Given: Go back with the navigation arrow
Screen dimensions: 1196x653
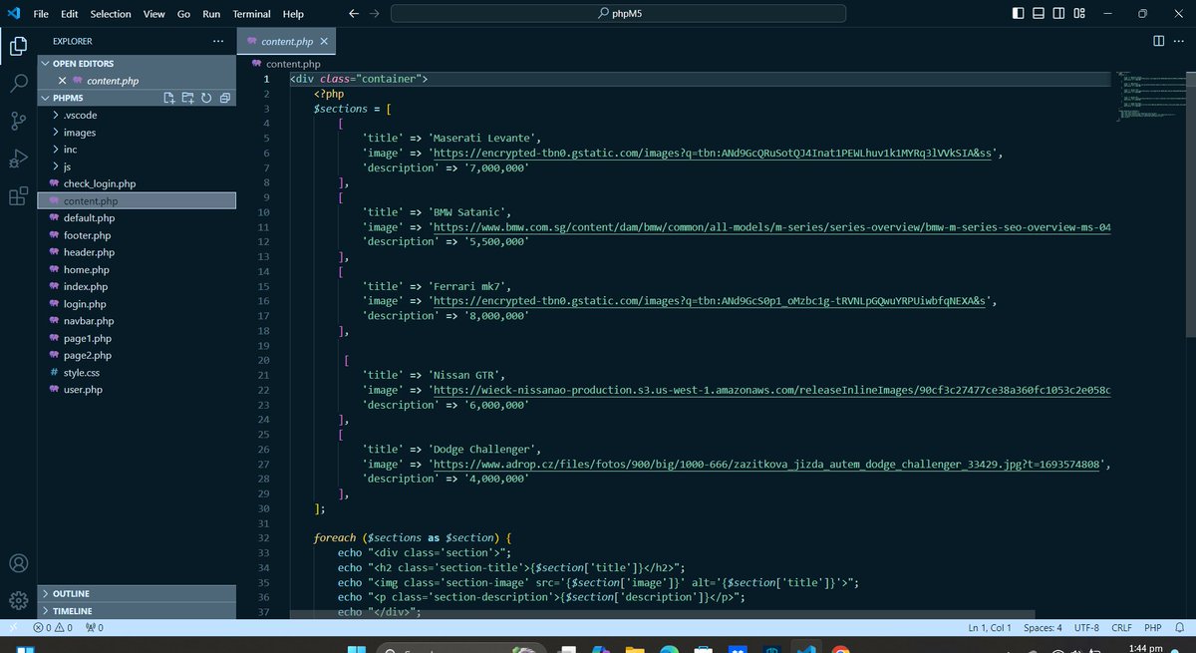Looking at the screenshot, I should (355, 14).
